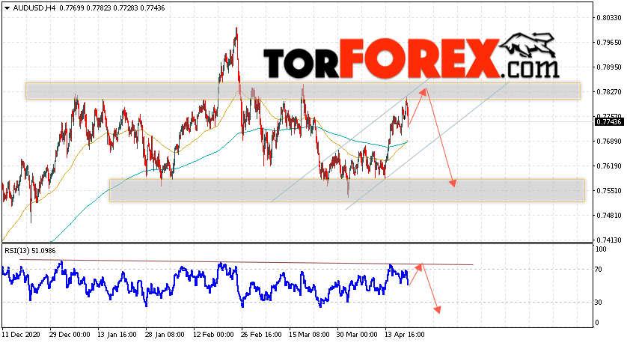
Task: Select price level 0.78270 on the scale
Action: 609,92
